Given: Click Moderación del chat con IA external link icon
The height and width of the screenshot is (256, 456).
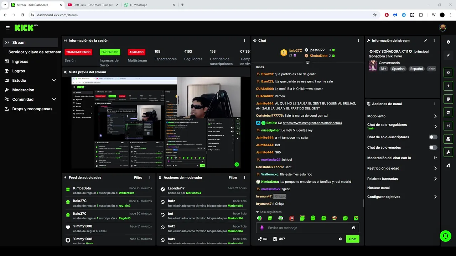Looking at the screenshot, I should [435, 158].
